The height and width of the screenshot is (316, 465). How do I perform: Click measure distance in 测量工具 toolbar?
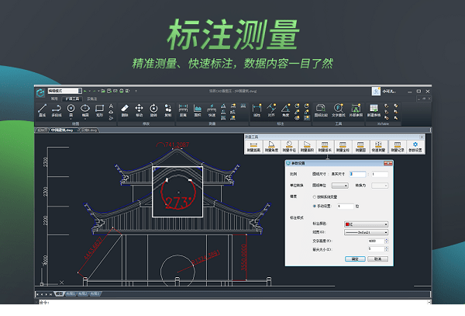[x=253, y=147]
